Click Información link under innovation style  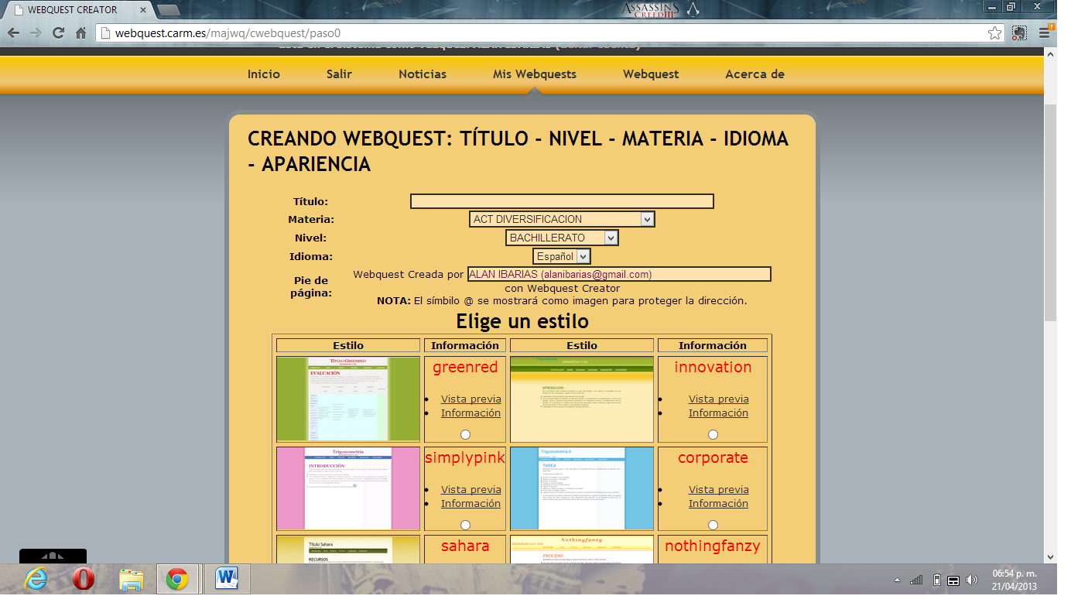pos(717,413)
